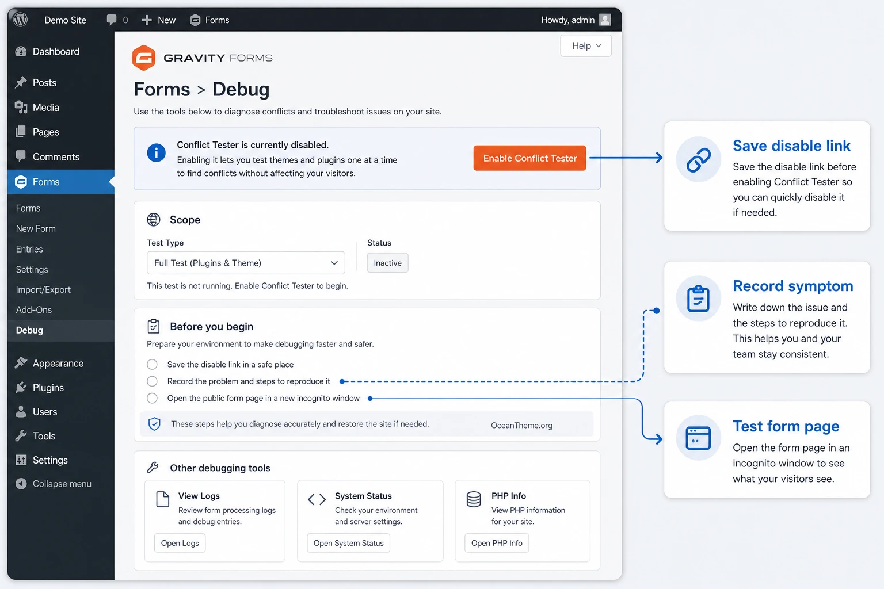Click the Tools wrench icon in sidebar
This screenshot has width=884, height=589.
(21, 435)
